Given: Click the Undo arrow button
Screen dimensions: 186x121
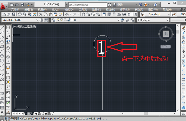Looking at the screenshot, I should (67, 14).
